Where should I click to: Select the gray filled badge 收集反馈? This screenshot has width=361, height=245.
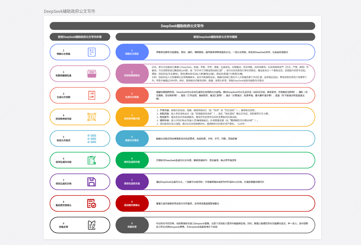point(132,225)
